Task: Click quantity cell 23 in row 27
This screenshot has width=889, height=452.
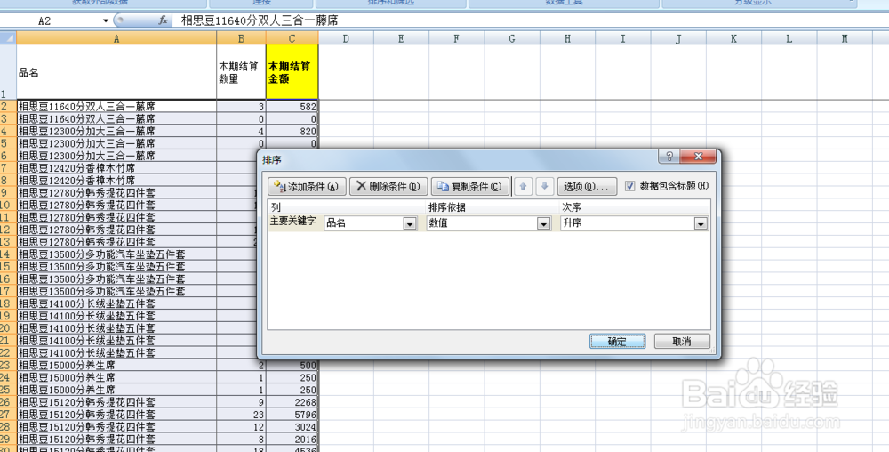Action: click(x=241, y=415)
